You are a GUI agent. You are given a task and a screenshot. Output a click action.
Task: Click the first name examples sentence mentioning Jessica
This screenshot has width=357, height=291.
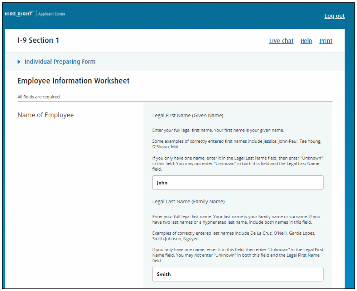click(x=236, y=144)
